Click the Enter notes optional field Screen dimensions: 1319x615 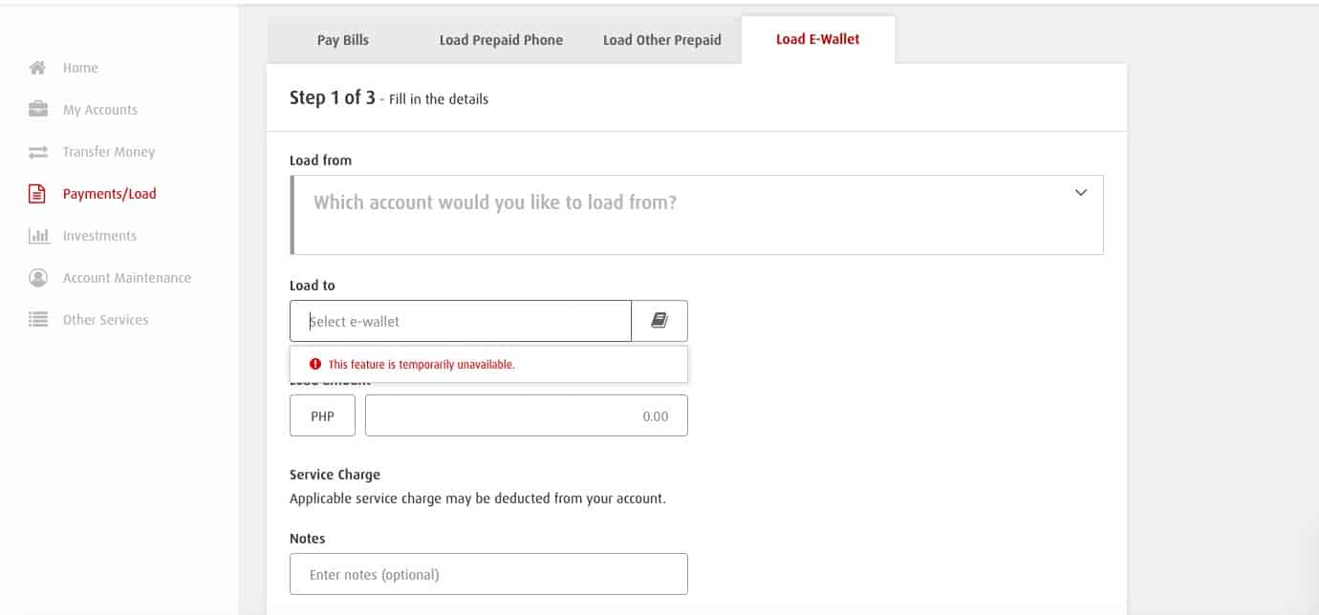tap(488, 575)
